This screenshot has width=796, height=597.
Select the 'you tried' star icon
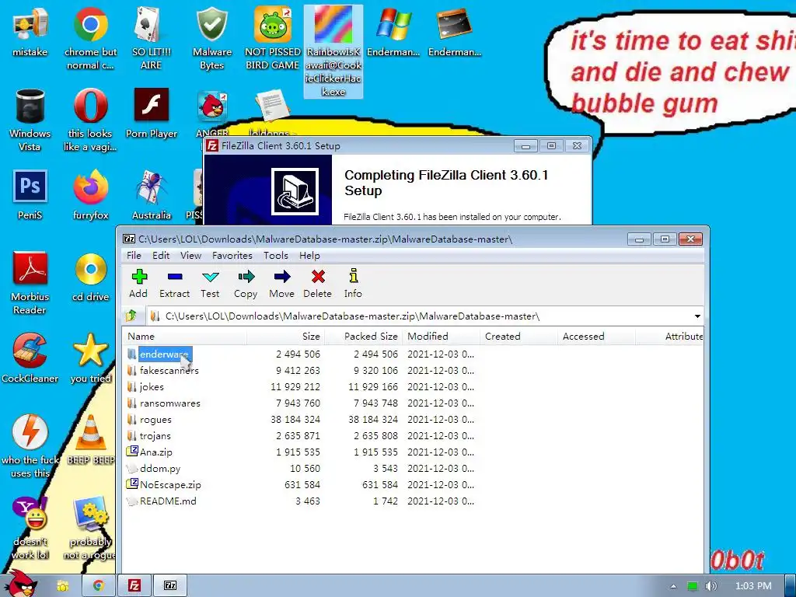pos(90,358)
